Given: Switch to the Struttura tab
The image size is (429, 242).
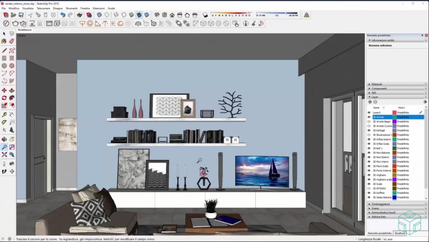Looking at the screenshot, I should point(400,233).
